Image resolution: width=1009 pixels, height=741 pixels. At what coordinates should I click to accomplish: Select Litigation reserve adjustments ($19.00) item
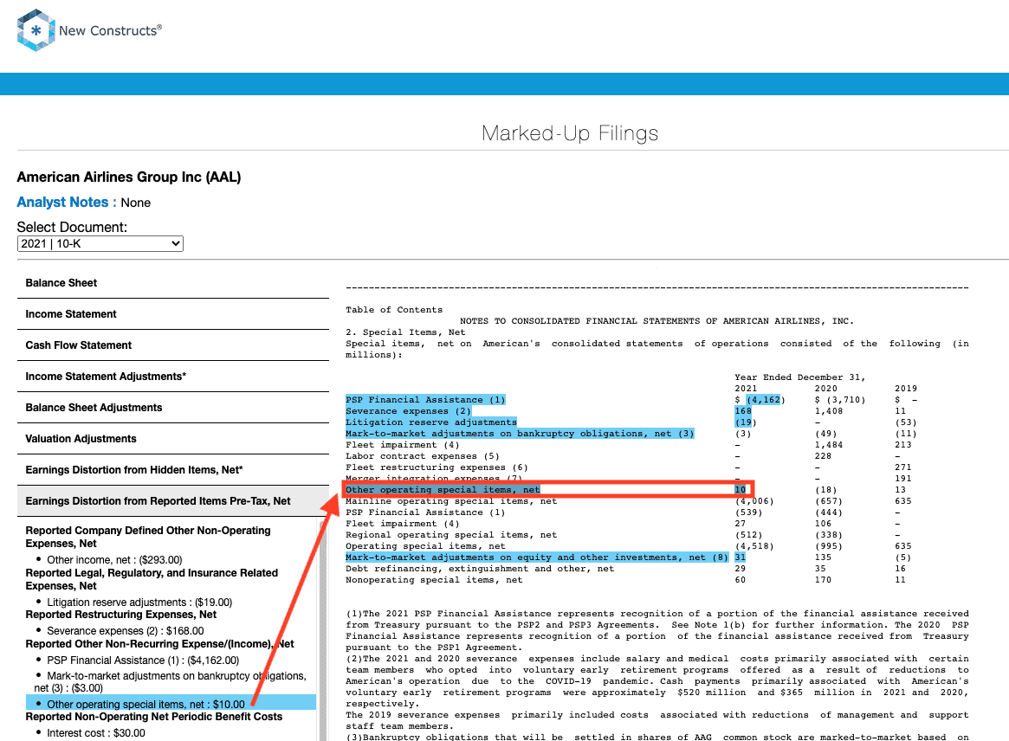(139, 602)
